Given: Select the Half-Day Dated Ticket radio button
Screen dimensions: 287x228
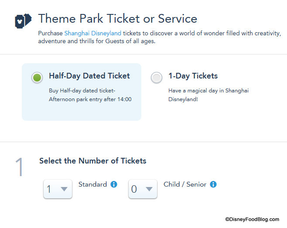Looking at the screenshot, I should (37, 78).
